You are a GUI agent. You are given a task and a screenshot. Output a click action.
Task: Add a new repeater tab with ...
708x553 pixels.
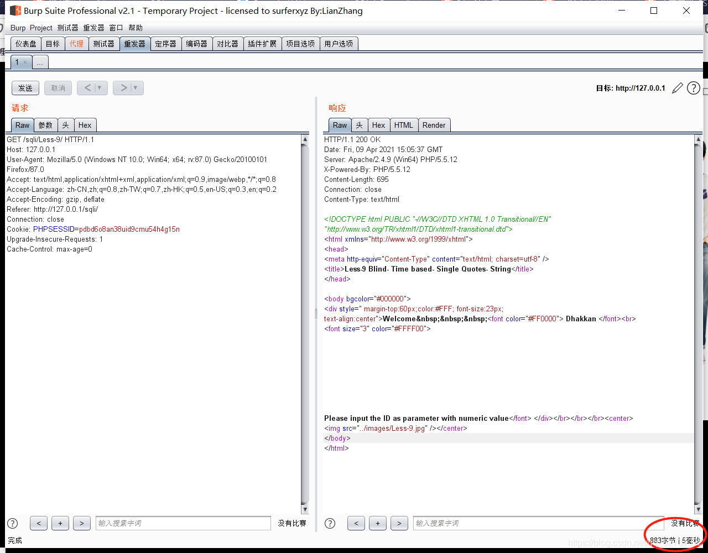click(40, 62)
